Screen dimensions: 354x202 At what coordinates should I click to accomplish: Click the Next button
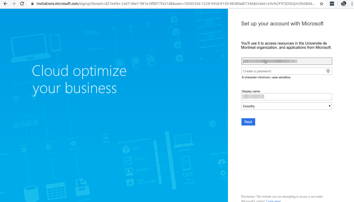[x=248, y=122]
